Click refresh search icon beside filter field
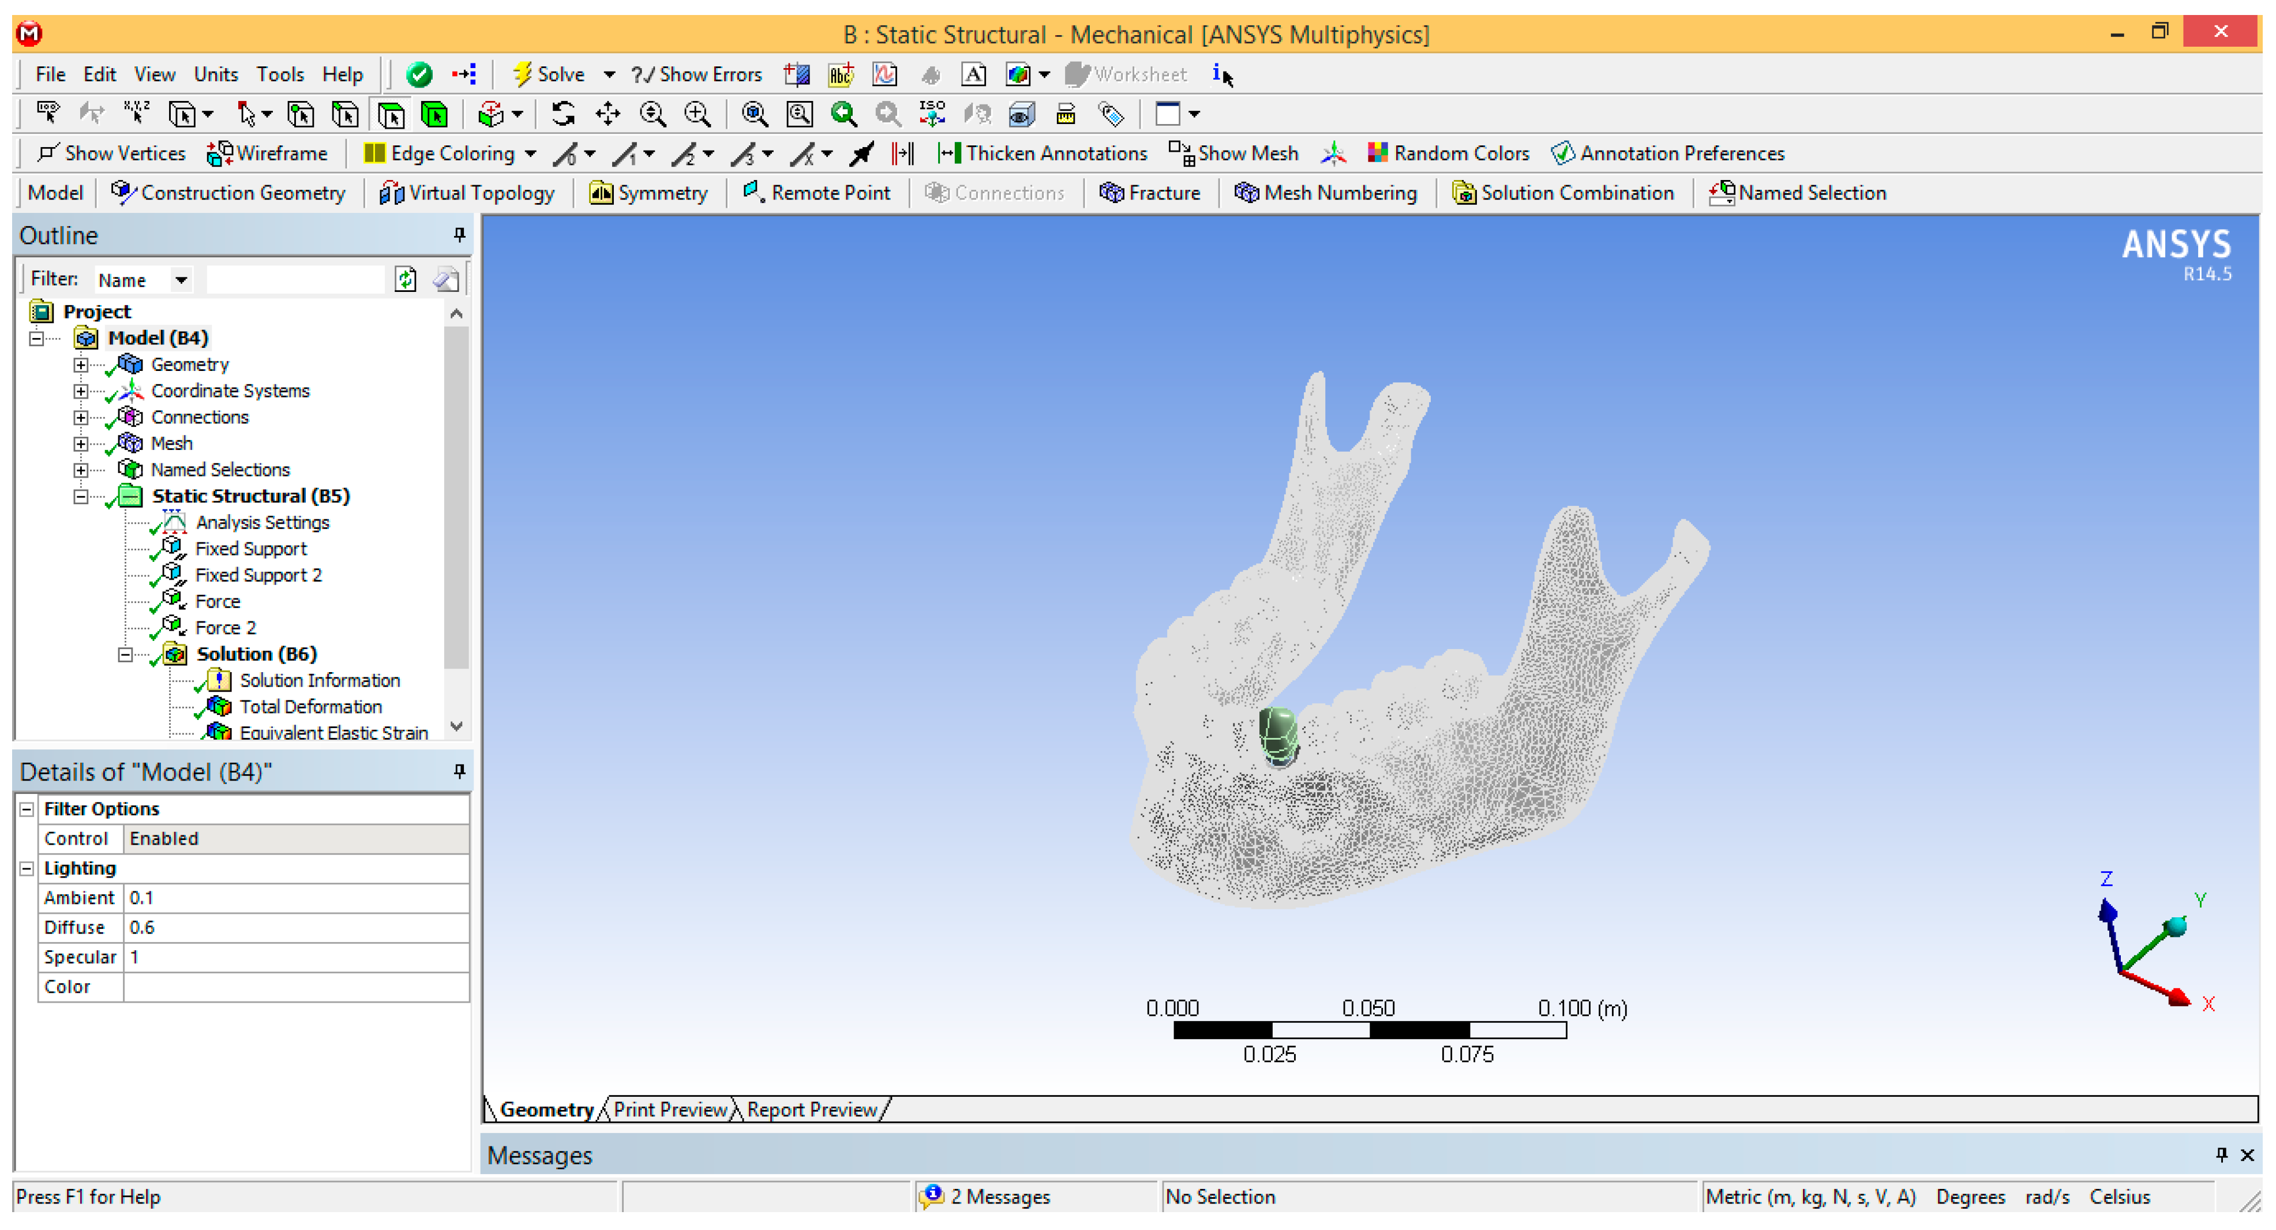The height and width of the screenshot is (1230, 2276). pos(406,280)
